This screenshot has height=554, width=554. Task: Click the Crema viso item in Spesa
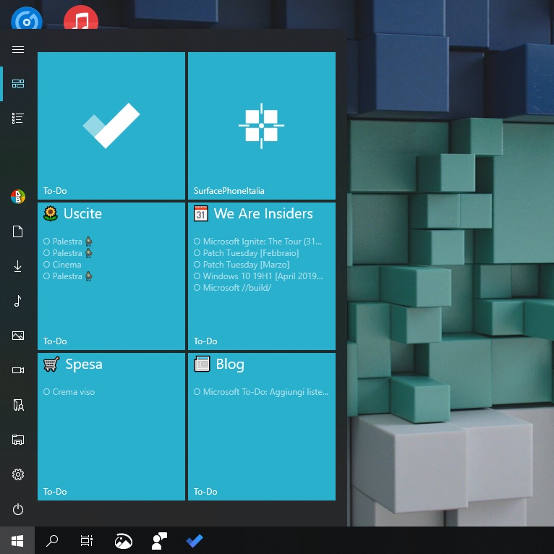(x=69, y=392)
